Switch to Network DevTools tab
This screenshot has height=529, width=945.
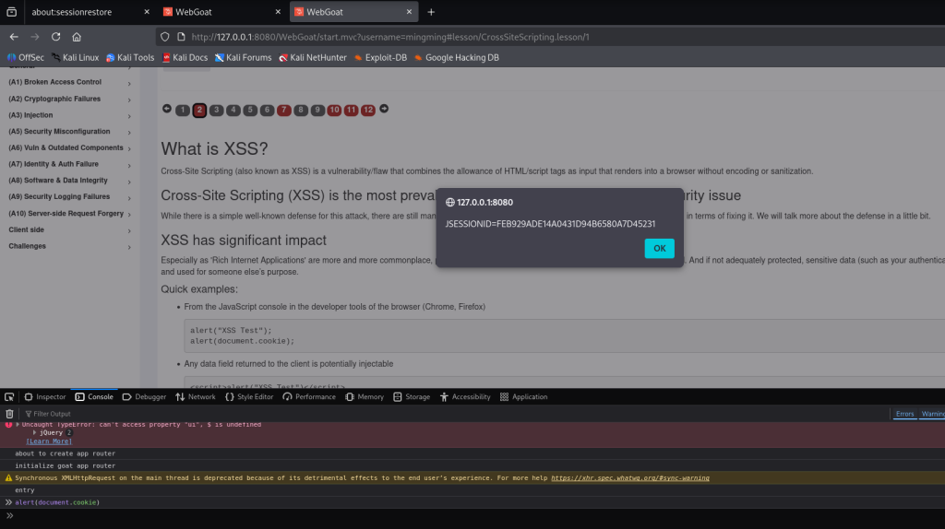pos(196,396)
